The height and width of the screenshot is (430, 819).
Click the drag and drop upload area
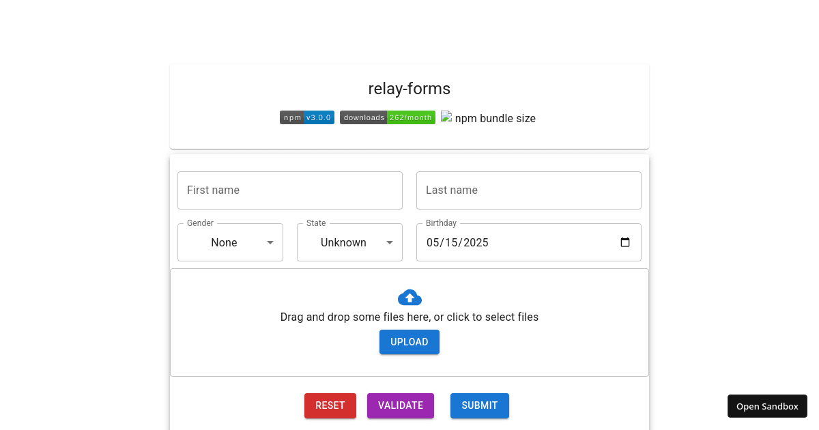[409, 322]
